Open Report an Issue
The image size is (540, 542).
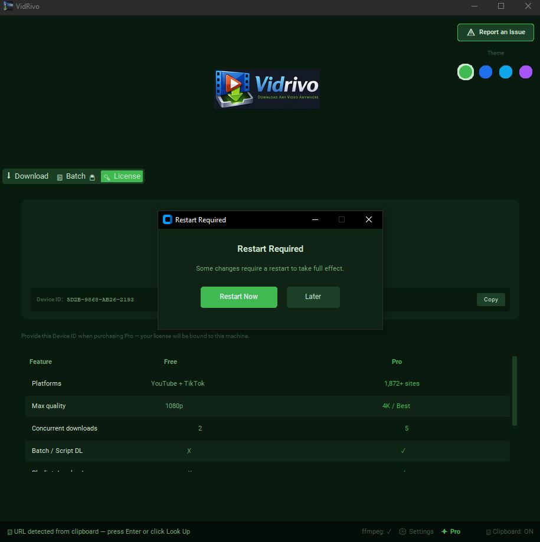[495, 32]
